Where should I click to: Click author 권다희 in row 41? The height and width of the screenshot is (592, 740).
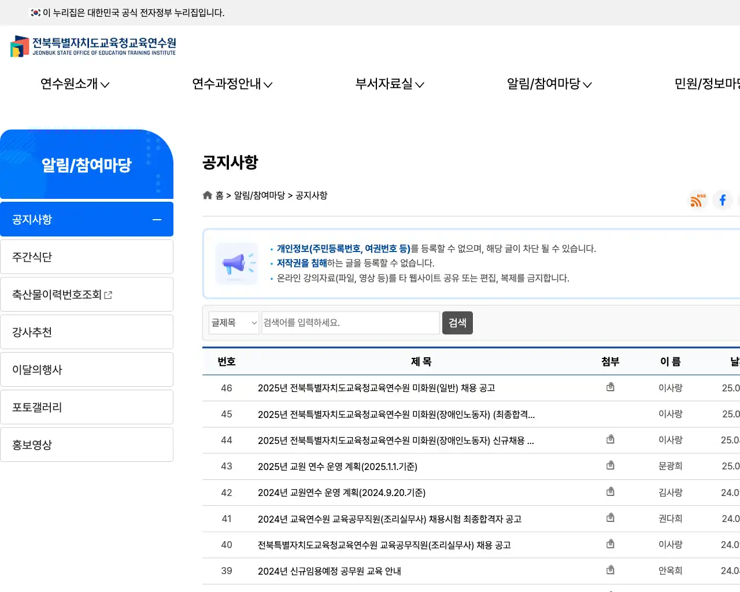pos(671,519)
